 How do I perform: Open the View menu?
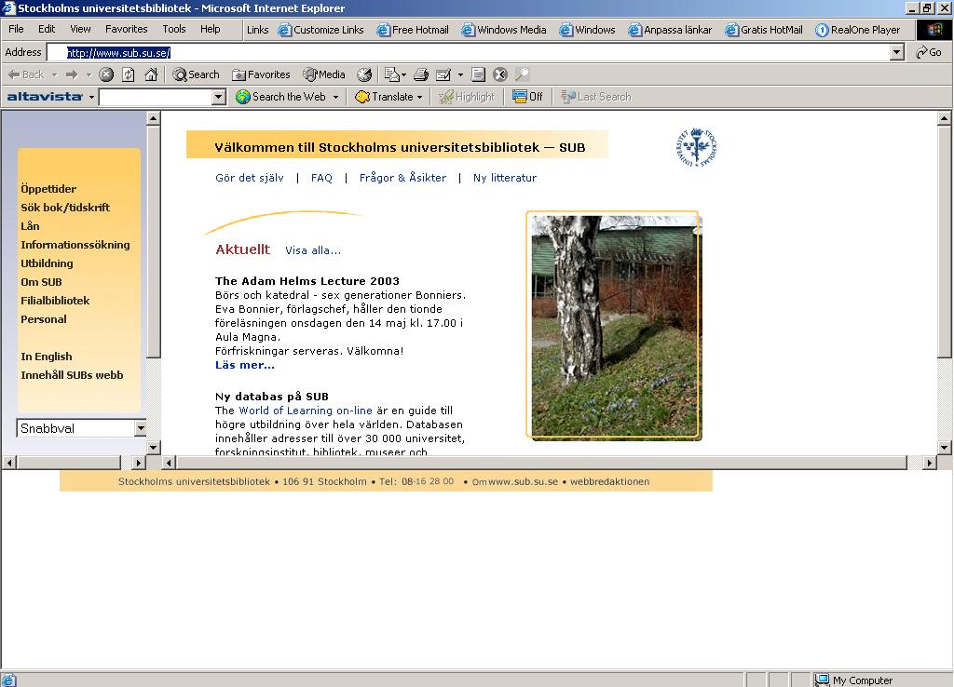[80, 29]
